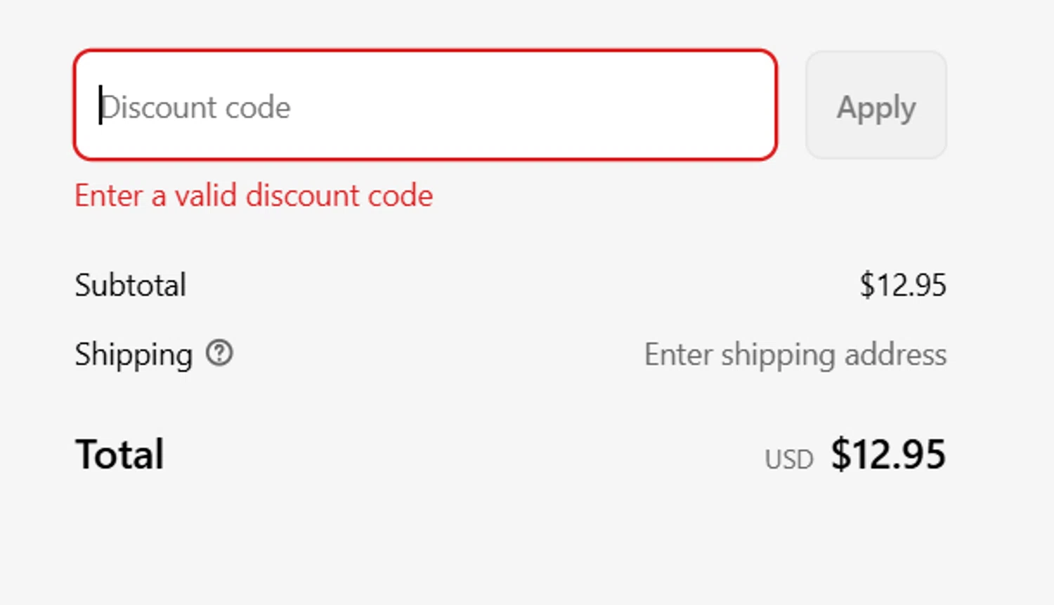Screen dimensions: 1054x605
Task: Click the dollar sign in Subtotal amount
Action: pos(866,285)
